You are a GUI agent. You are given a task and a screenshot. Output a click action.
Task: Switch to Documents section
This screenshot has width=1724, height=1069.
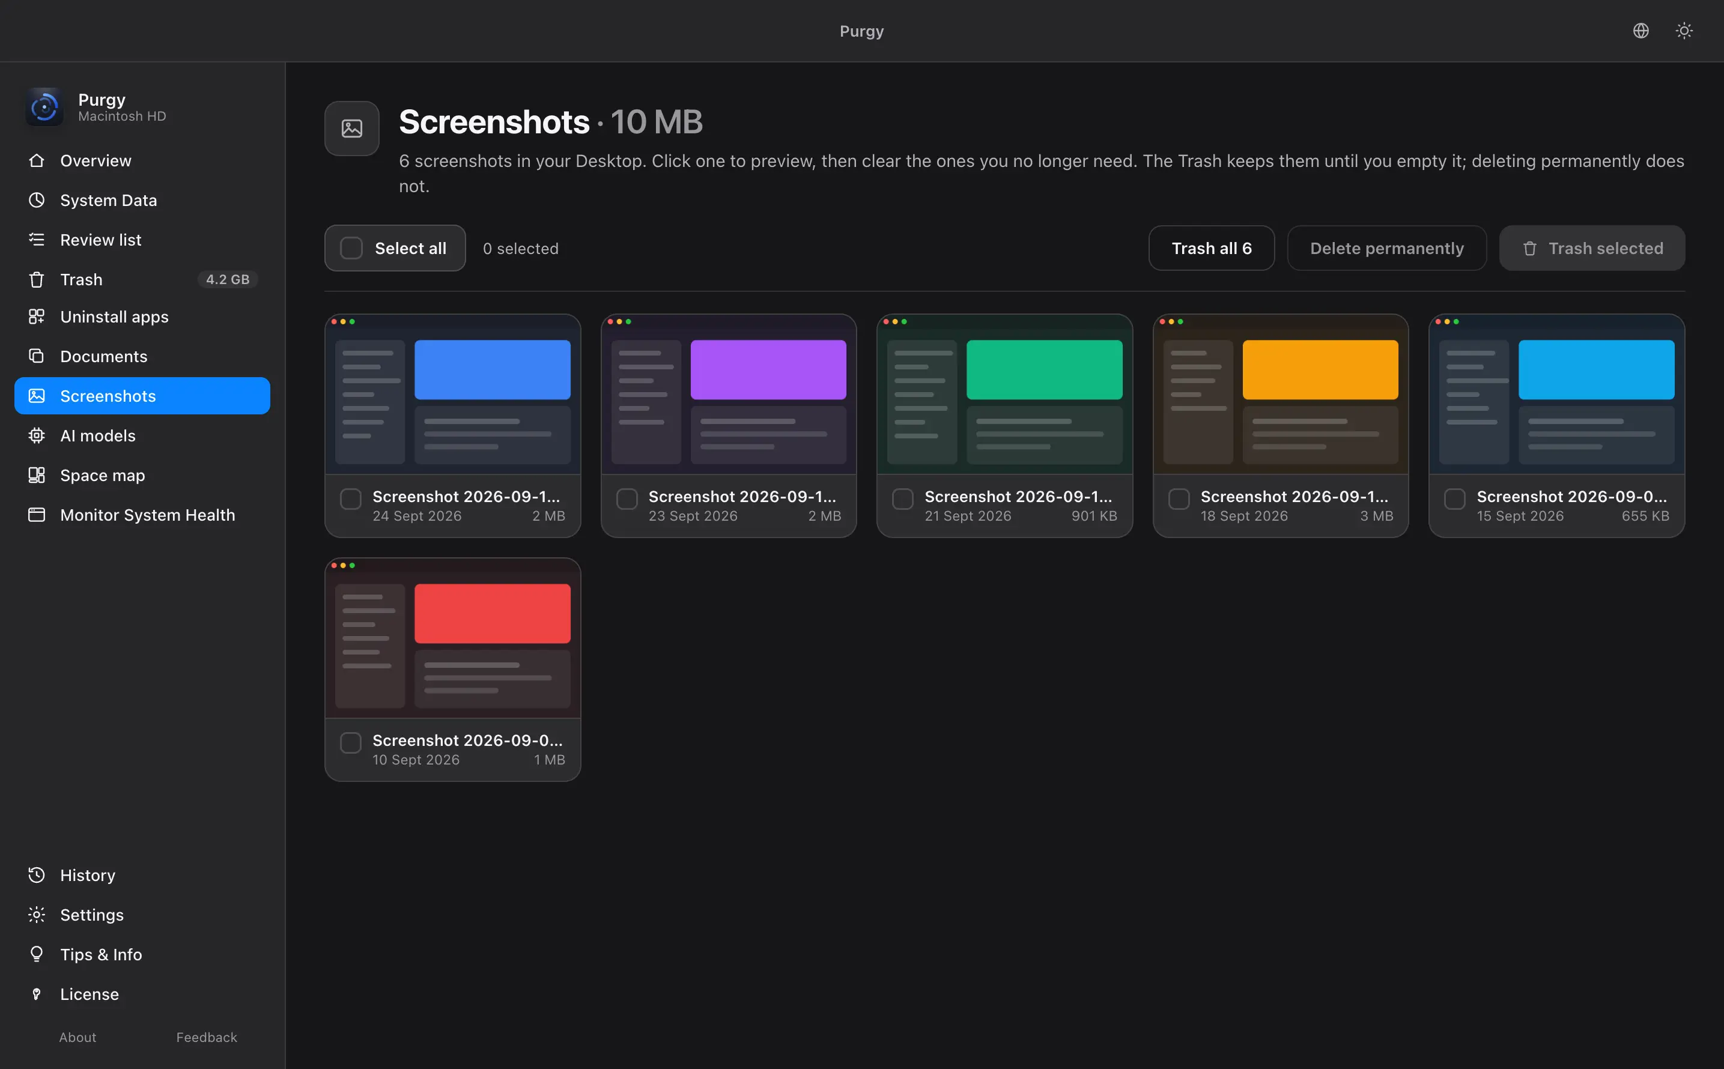pyautogui.click(x=142, y=356)
